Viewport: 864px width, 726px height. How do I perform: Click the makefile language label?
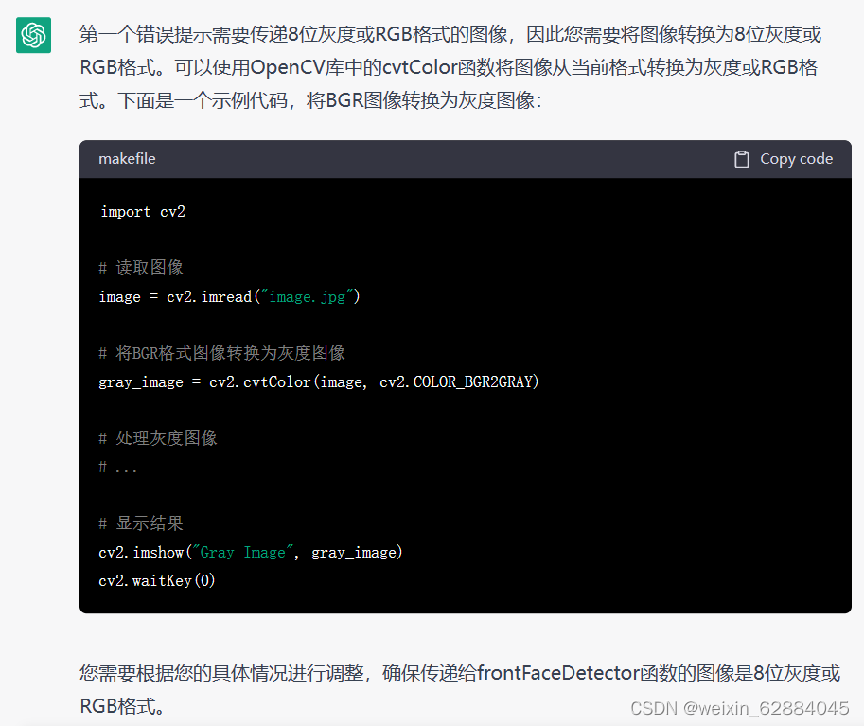[127, 159]
